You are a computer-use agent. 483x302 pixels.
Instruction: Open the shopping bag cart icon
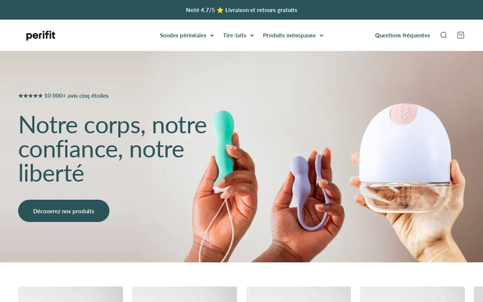pos(460,35)
